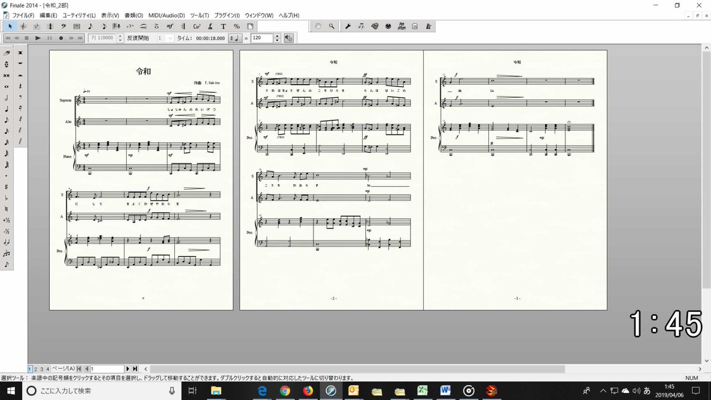This screenshot has width=711, height=400.
Task: Choose the half-step down -½ tool
Action: point(7,231)
